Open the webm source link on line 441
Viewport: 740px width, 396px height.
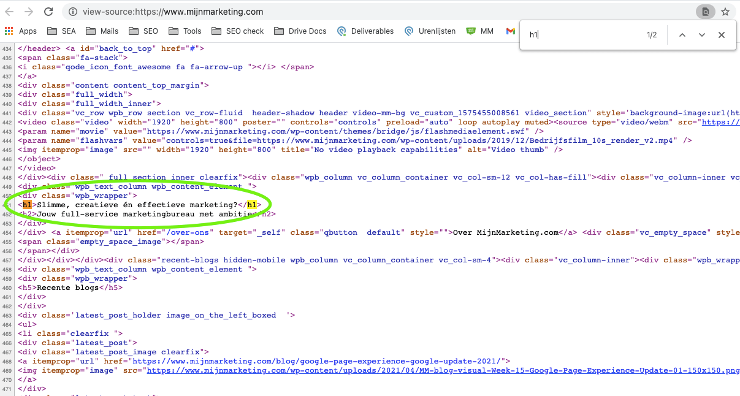pos(720,122)
